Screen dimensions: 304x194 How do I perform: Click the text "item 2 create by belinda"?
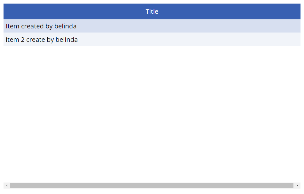tap(42, 40)
